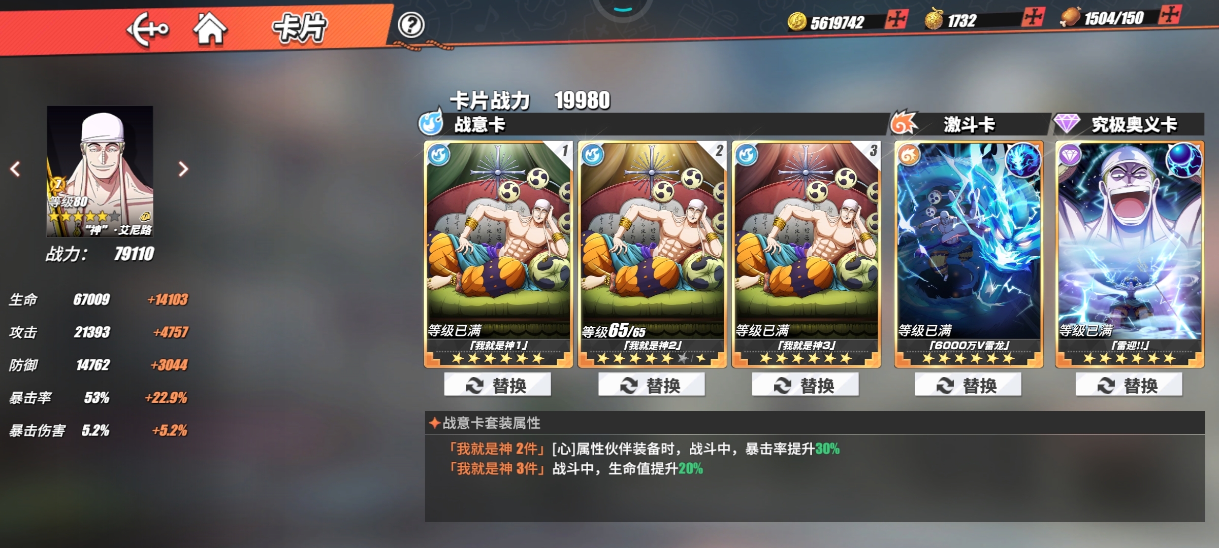Screen dimensions: 1219x548
Task: Replace the 我就是神2 card
Action: coord(652,385)
